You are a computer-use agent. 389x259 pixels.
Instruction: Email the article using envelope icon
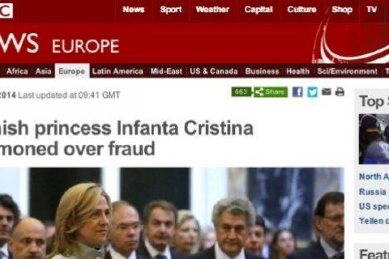[326, 92]
